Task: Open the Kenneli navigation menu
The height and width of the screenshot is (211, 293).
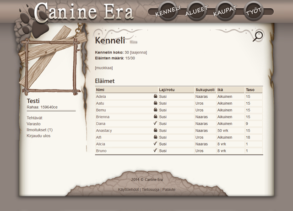Action: (x=168, y=11)
